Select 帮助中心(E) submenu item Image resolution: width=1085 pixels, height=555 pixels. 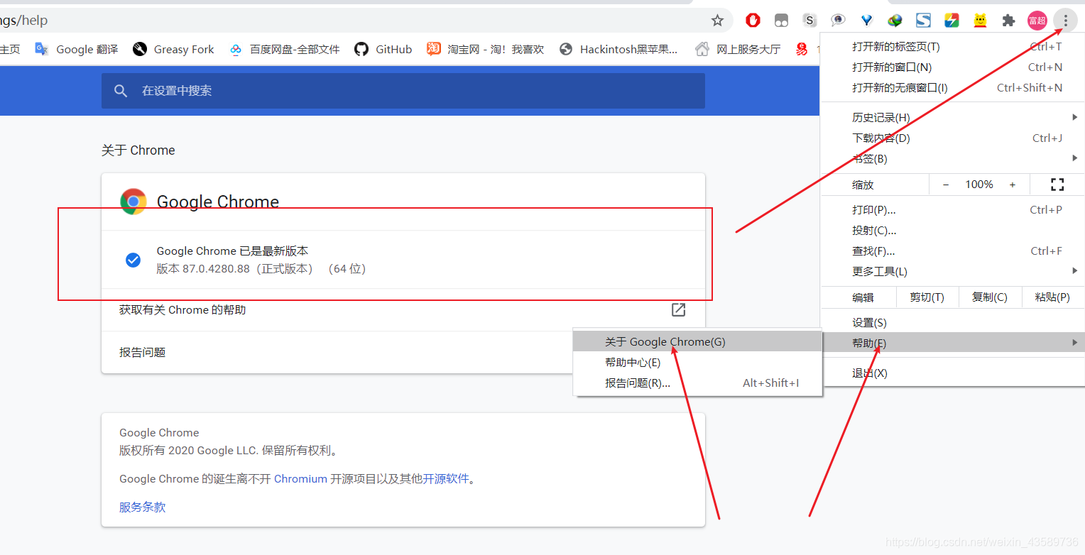697,362
